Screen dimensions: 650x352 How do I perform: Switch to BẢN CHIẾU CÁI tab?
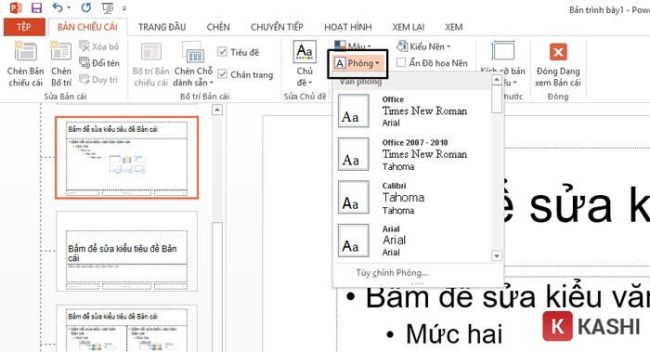pyautogui.click(x=87, y=27)
